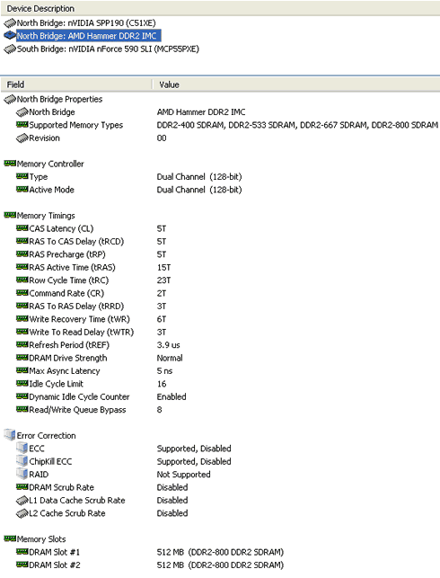
Task: Click the Device Description header
Action: 220,8
